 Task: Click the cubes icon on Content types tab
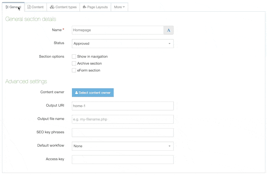pos(52,7)
